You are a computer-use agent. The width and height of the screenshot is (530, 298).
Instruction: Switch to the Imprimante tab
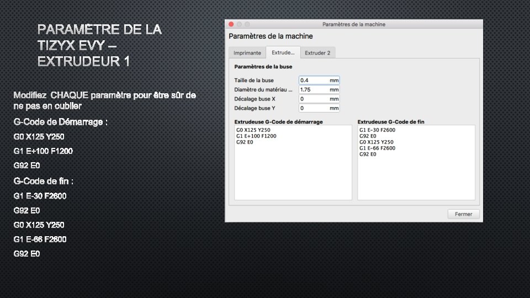pos(247,53)
